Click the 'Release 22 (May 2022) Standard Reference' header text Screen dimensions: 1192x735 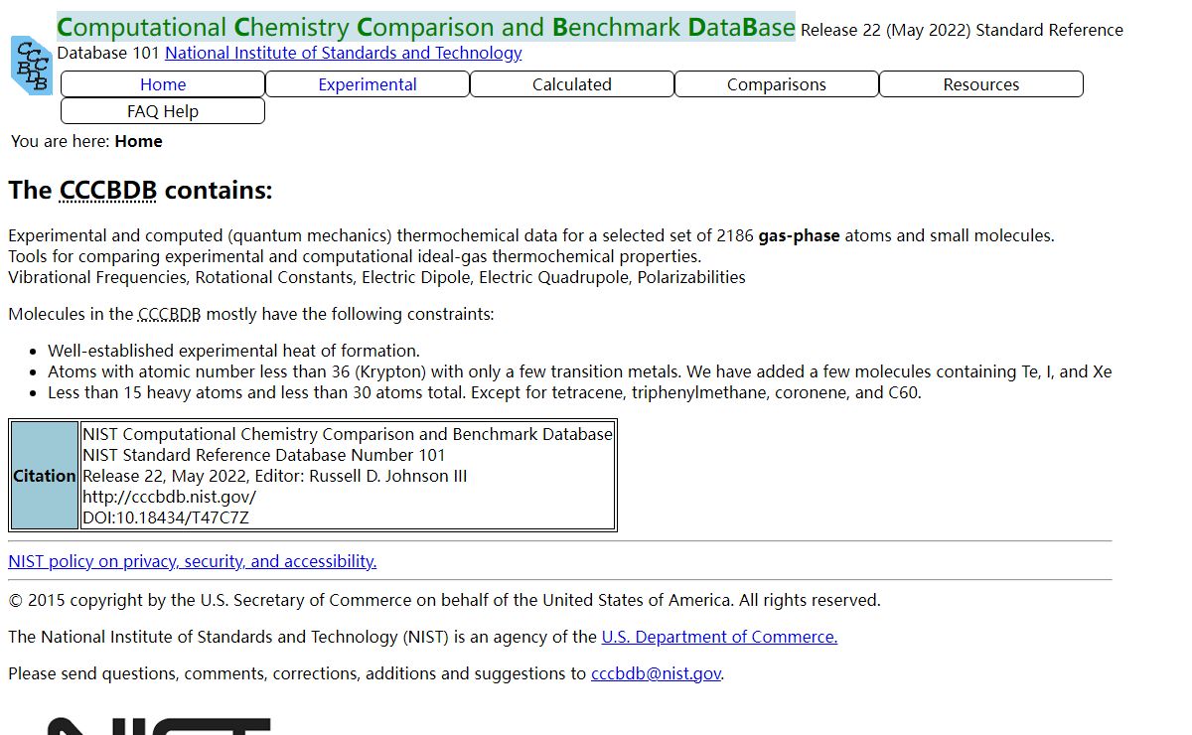click(962, 30)
